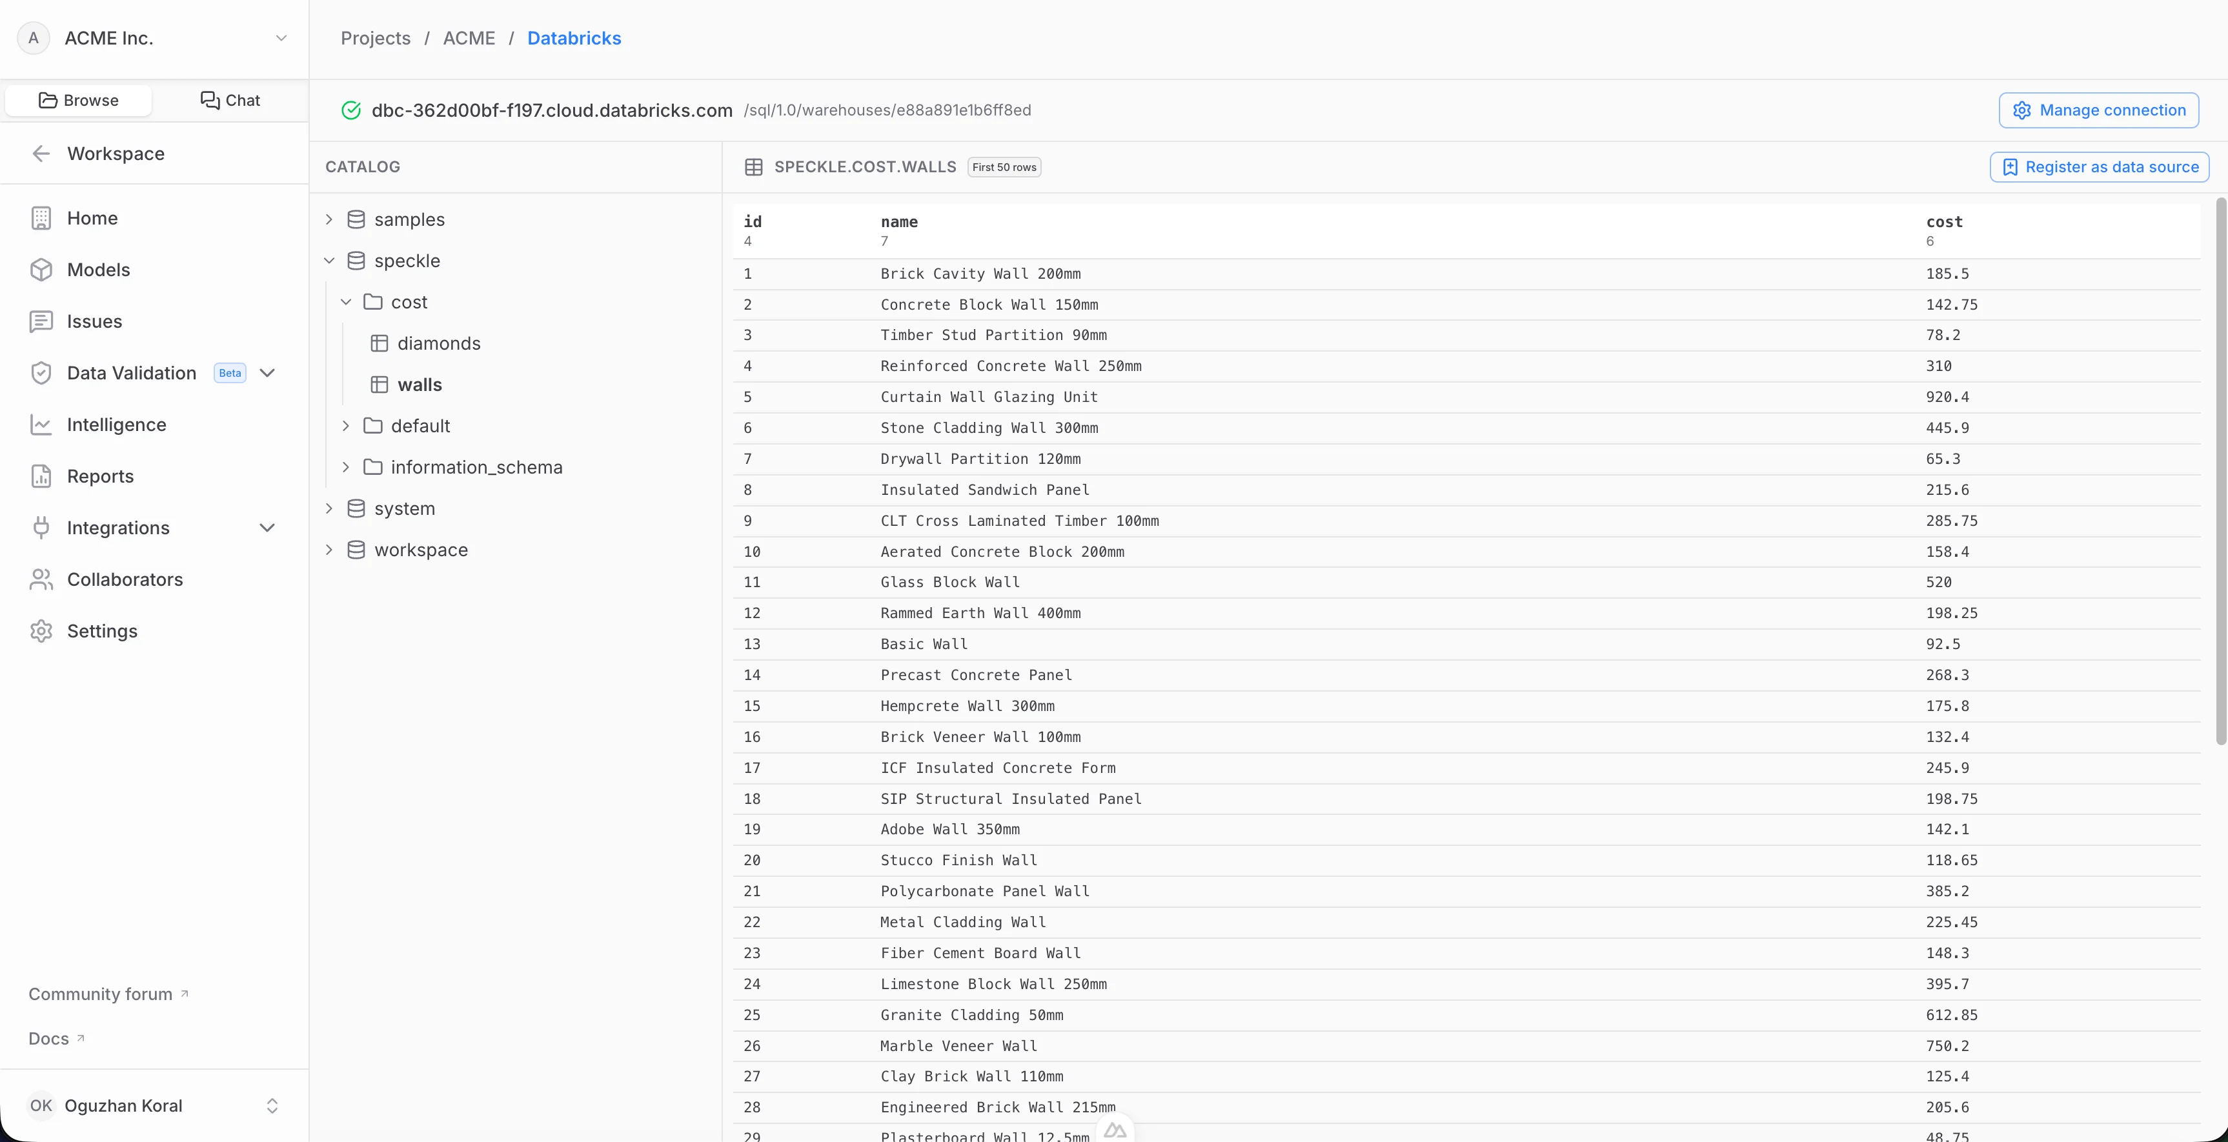Click the diamonds table icon
2228x1142 pixels.
tap(379, 343)
